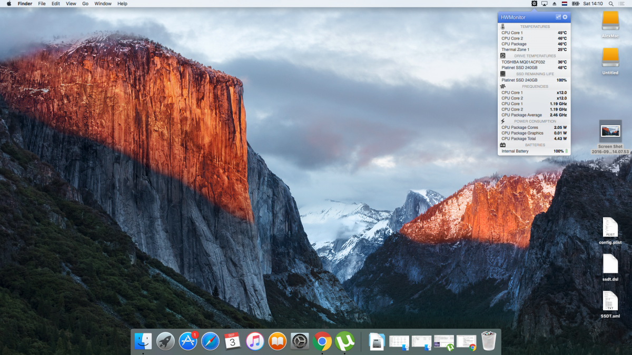Open the Finder menu

tap(25, 4)
